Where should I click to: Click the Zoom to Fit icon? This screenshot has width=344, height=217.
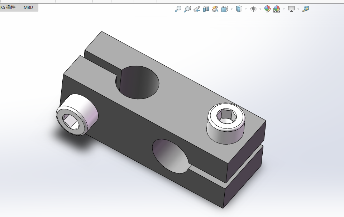178,9
